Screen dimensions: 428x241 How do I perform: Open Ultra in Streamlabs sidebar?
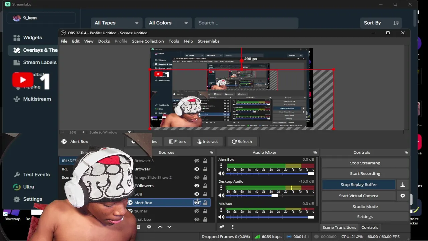coord(23,187)
